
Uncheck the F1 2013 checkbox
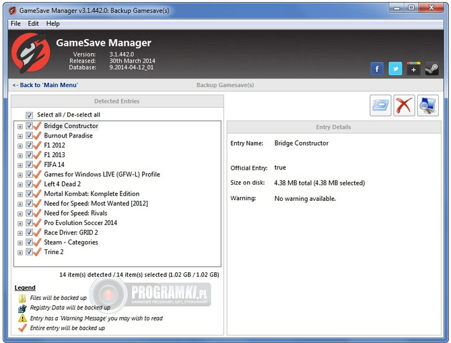coord(29,154)
